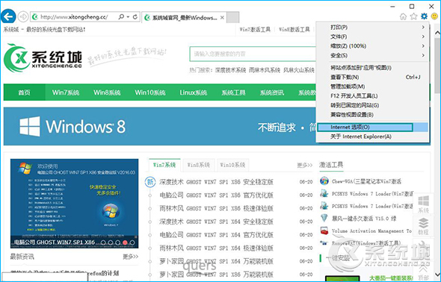Viewport: 441px width, 282px height.
Task: Click 更多>> next to 最新资讯
Action: point(131,257)
